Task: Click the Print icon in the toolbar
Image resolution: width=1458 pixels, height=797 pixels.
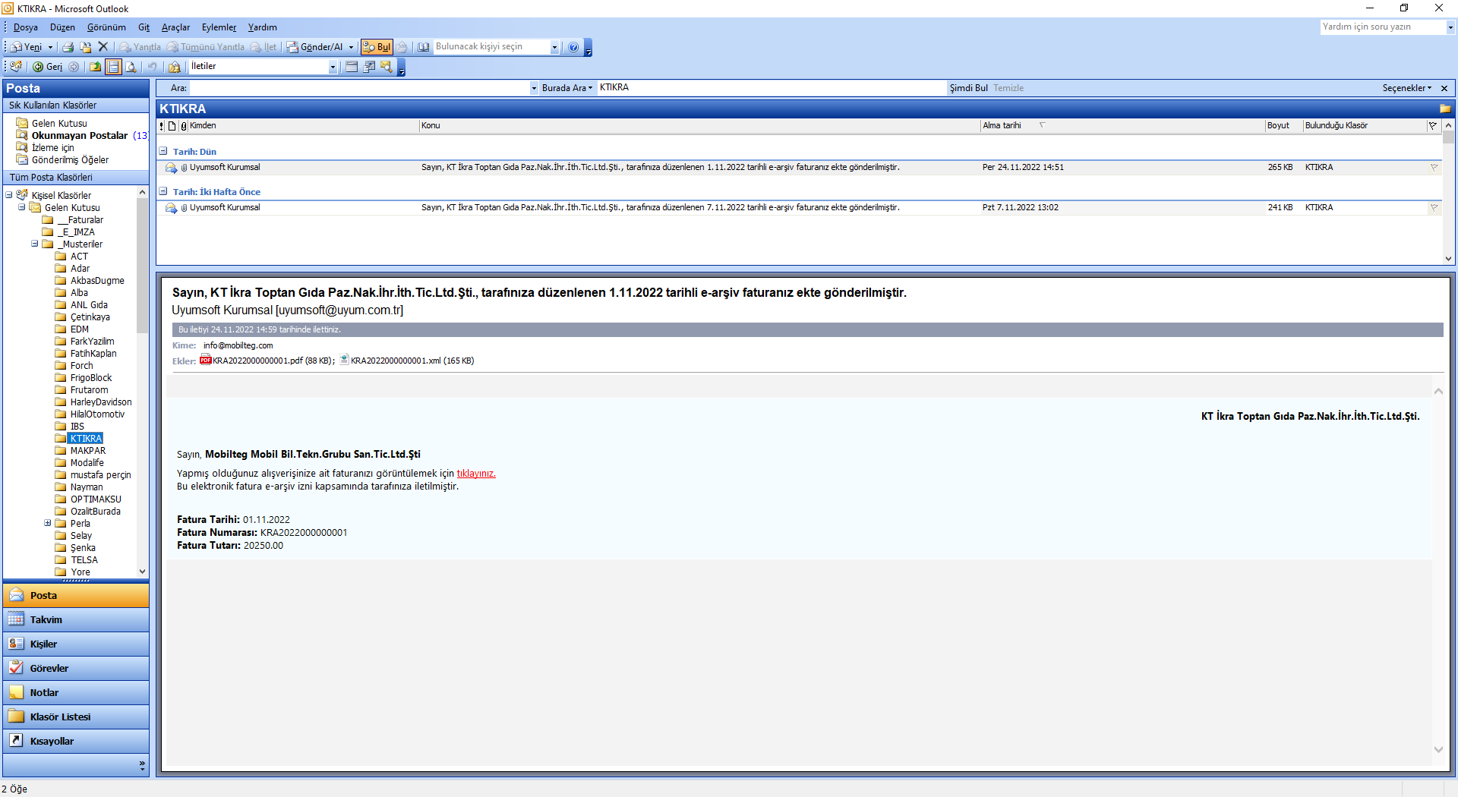Action: click(68, 47)
